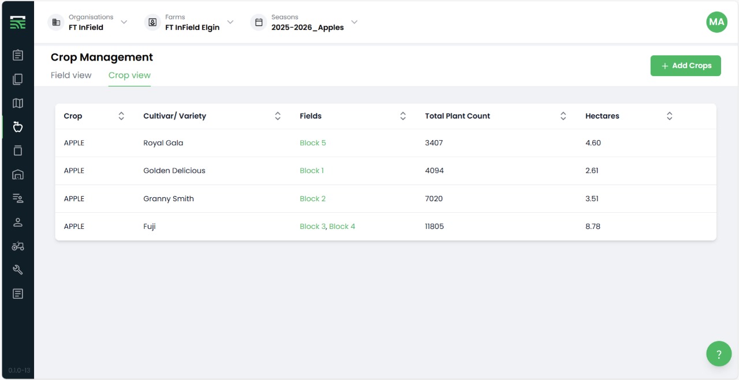Sort by Cultivar/ Variety column arrows
Image resolution: width=739 pixels, height=380 pixels.
click(x=278, y=116)
